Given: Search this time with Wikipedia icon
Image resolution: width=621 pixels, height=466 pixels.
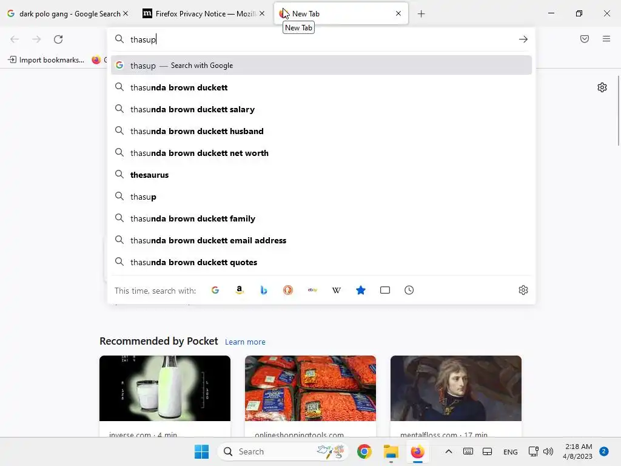Looking at the screenshot, I should point(336,290).
